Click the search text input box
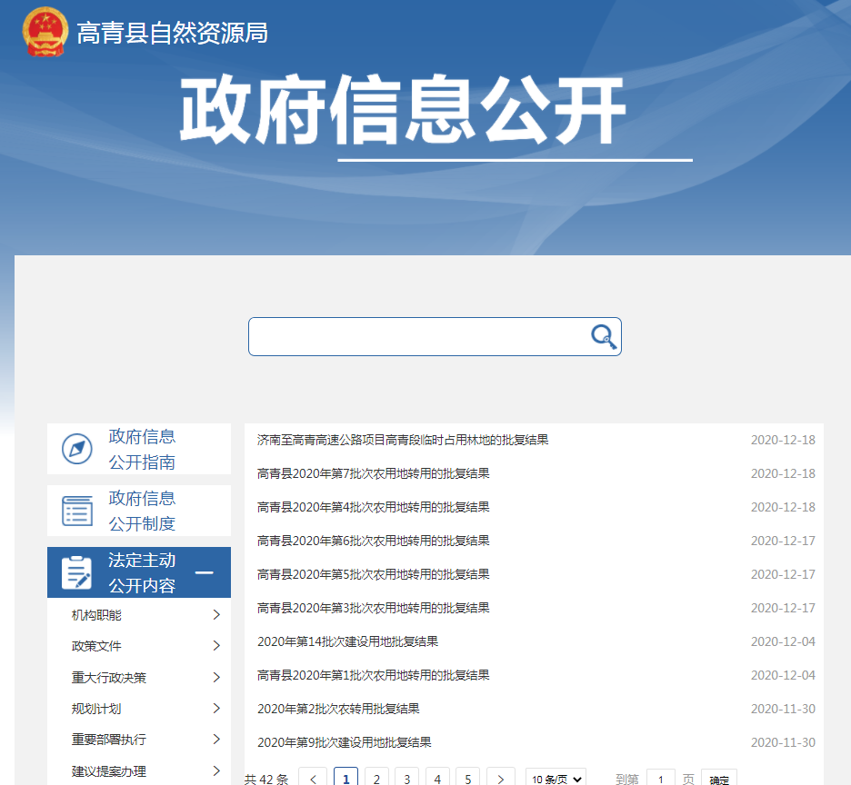 418,337
